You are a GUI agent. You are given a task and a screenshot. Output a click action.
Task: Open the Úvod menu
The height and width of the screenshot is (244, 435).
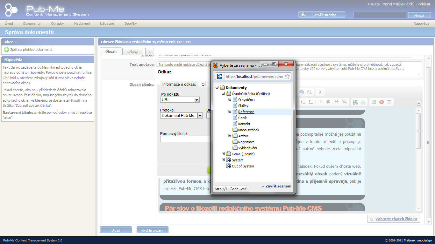(9, 24)
